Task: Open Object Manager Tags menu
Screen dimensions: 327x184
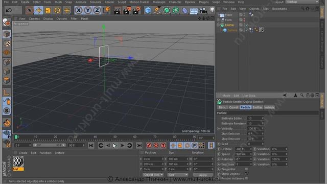Action: click(x=266, y=9)
